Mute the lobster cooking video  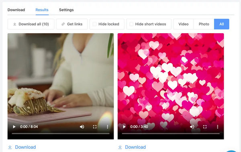click(x=82, y=127)
